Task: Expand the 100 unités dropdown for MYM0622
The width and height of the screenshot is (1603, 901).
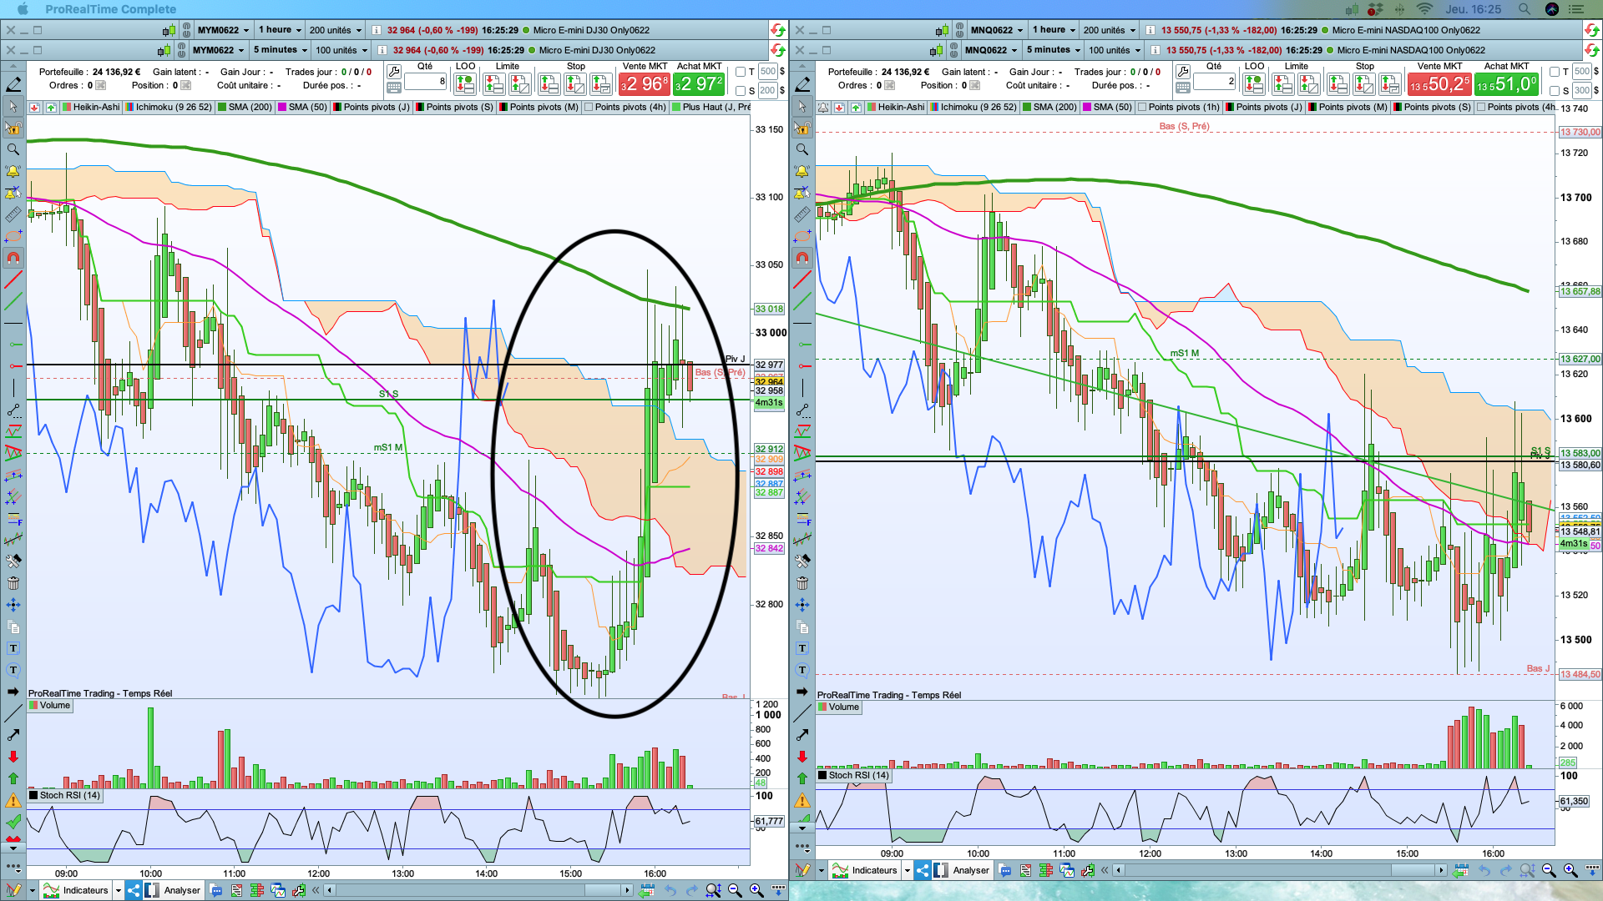Action: tap(341, 50)
